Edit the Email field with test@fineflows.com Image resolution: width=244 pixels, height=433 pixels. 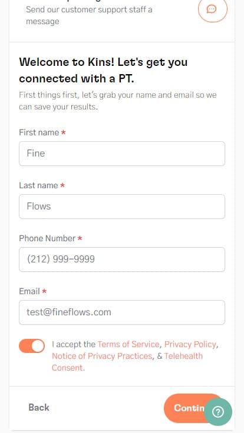122,312
